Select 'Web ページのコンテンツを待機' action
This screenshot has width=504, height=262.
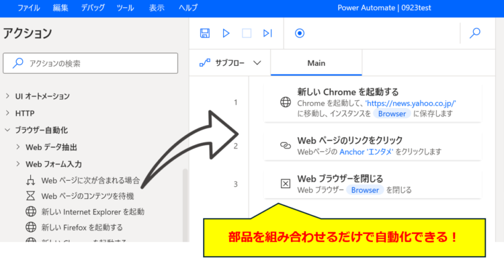[87, 195]
